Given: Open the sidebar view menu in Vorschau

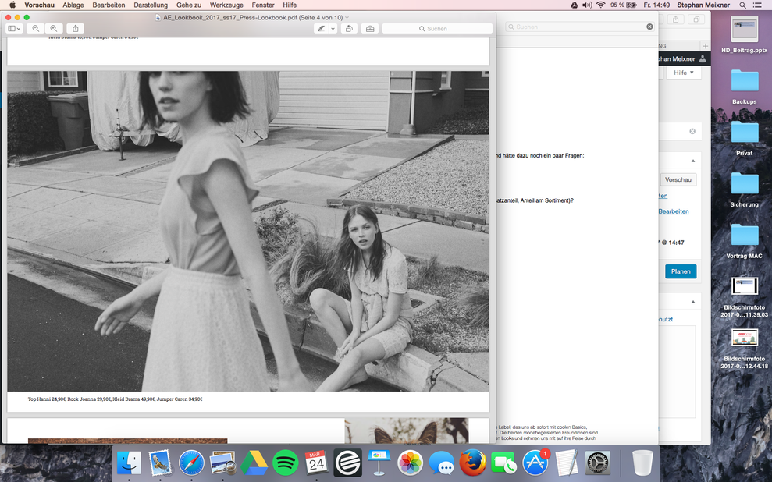Looking at the screenshot, I should click(14, 29).
